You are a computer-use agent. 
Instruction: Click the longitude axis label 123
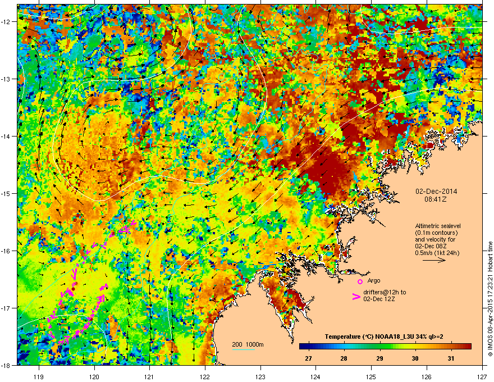pos(260,377)
